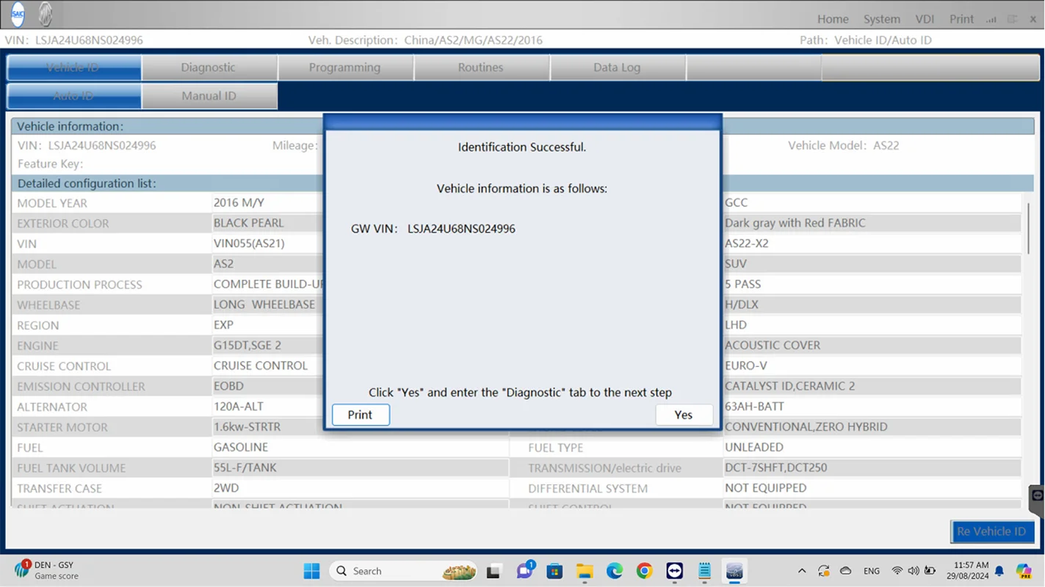Click the G15DT,SGE 2 engine value
The height and width of the screenshot is (587, 1045).
[x=247, y=346]
